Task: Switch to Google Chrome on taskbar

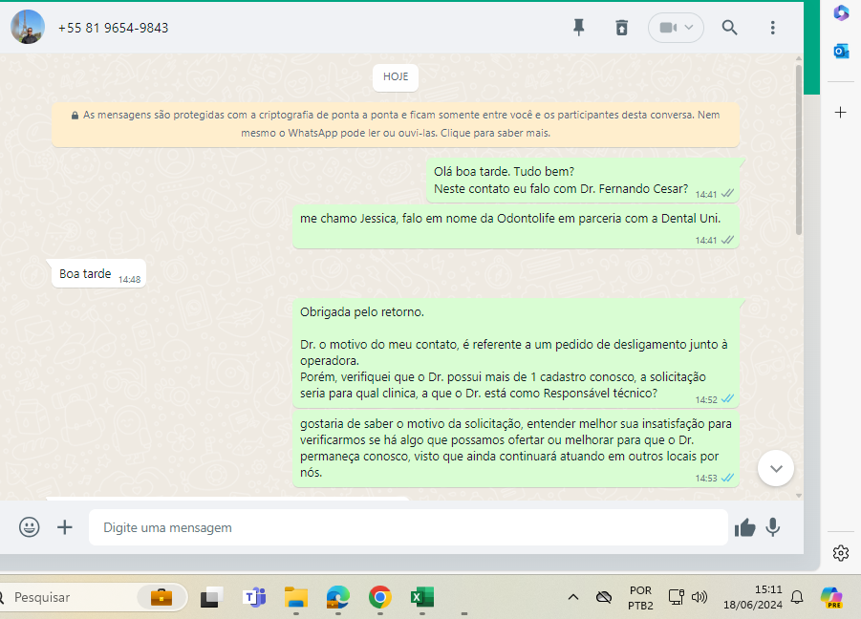Action: [380, 597]
